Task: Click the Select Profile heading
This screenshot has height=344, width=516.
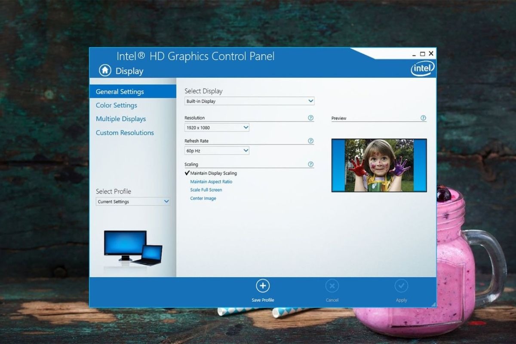Action: pyautogui.click(x=114, y=191)
